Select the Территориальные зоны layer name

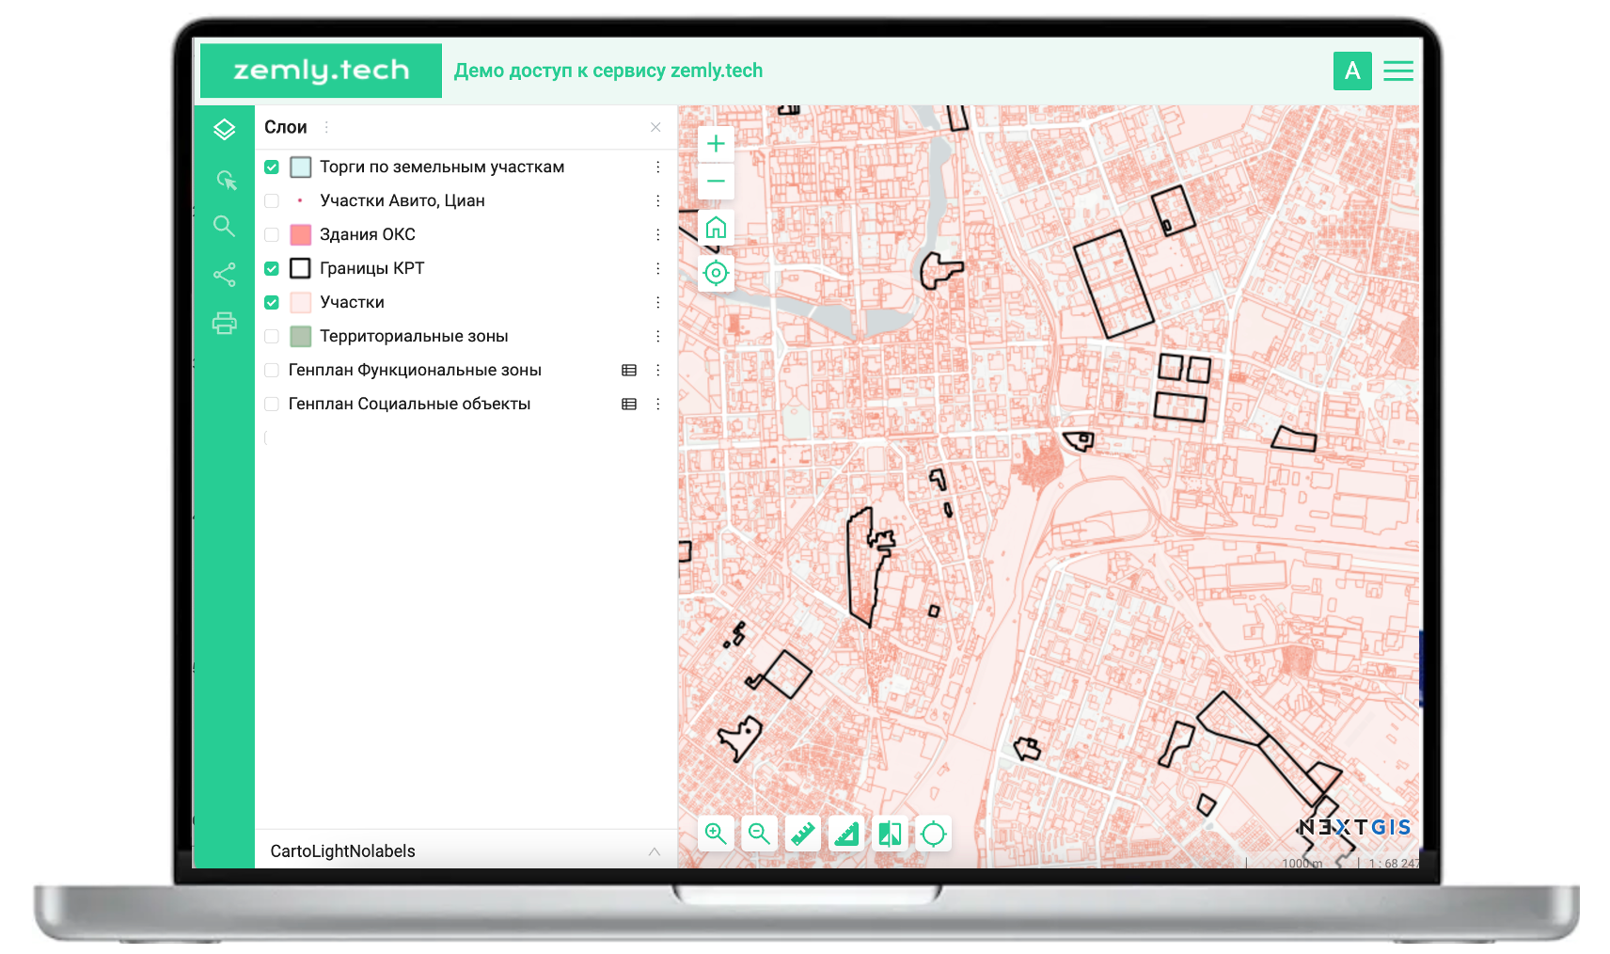414,337
